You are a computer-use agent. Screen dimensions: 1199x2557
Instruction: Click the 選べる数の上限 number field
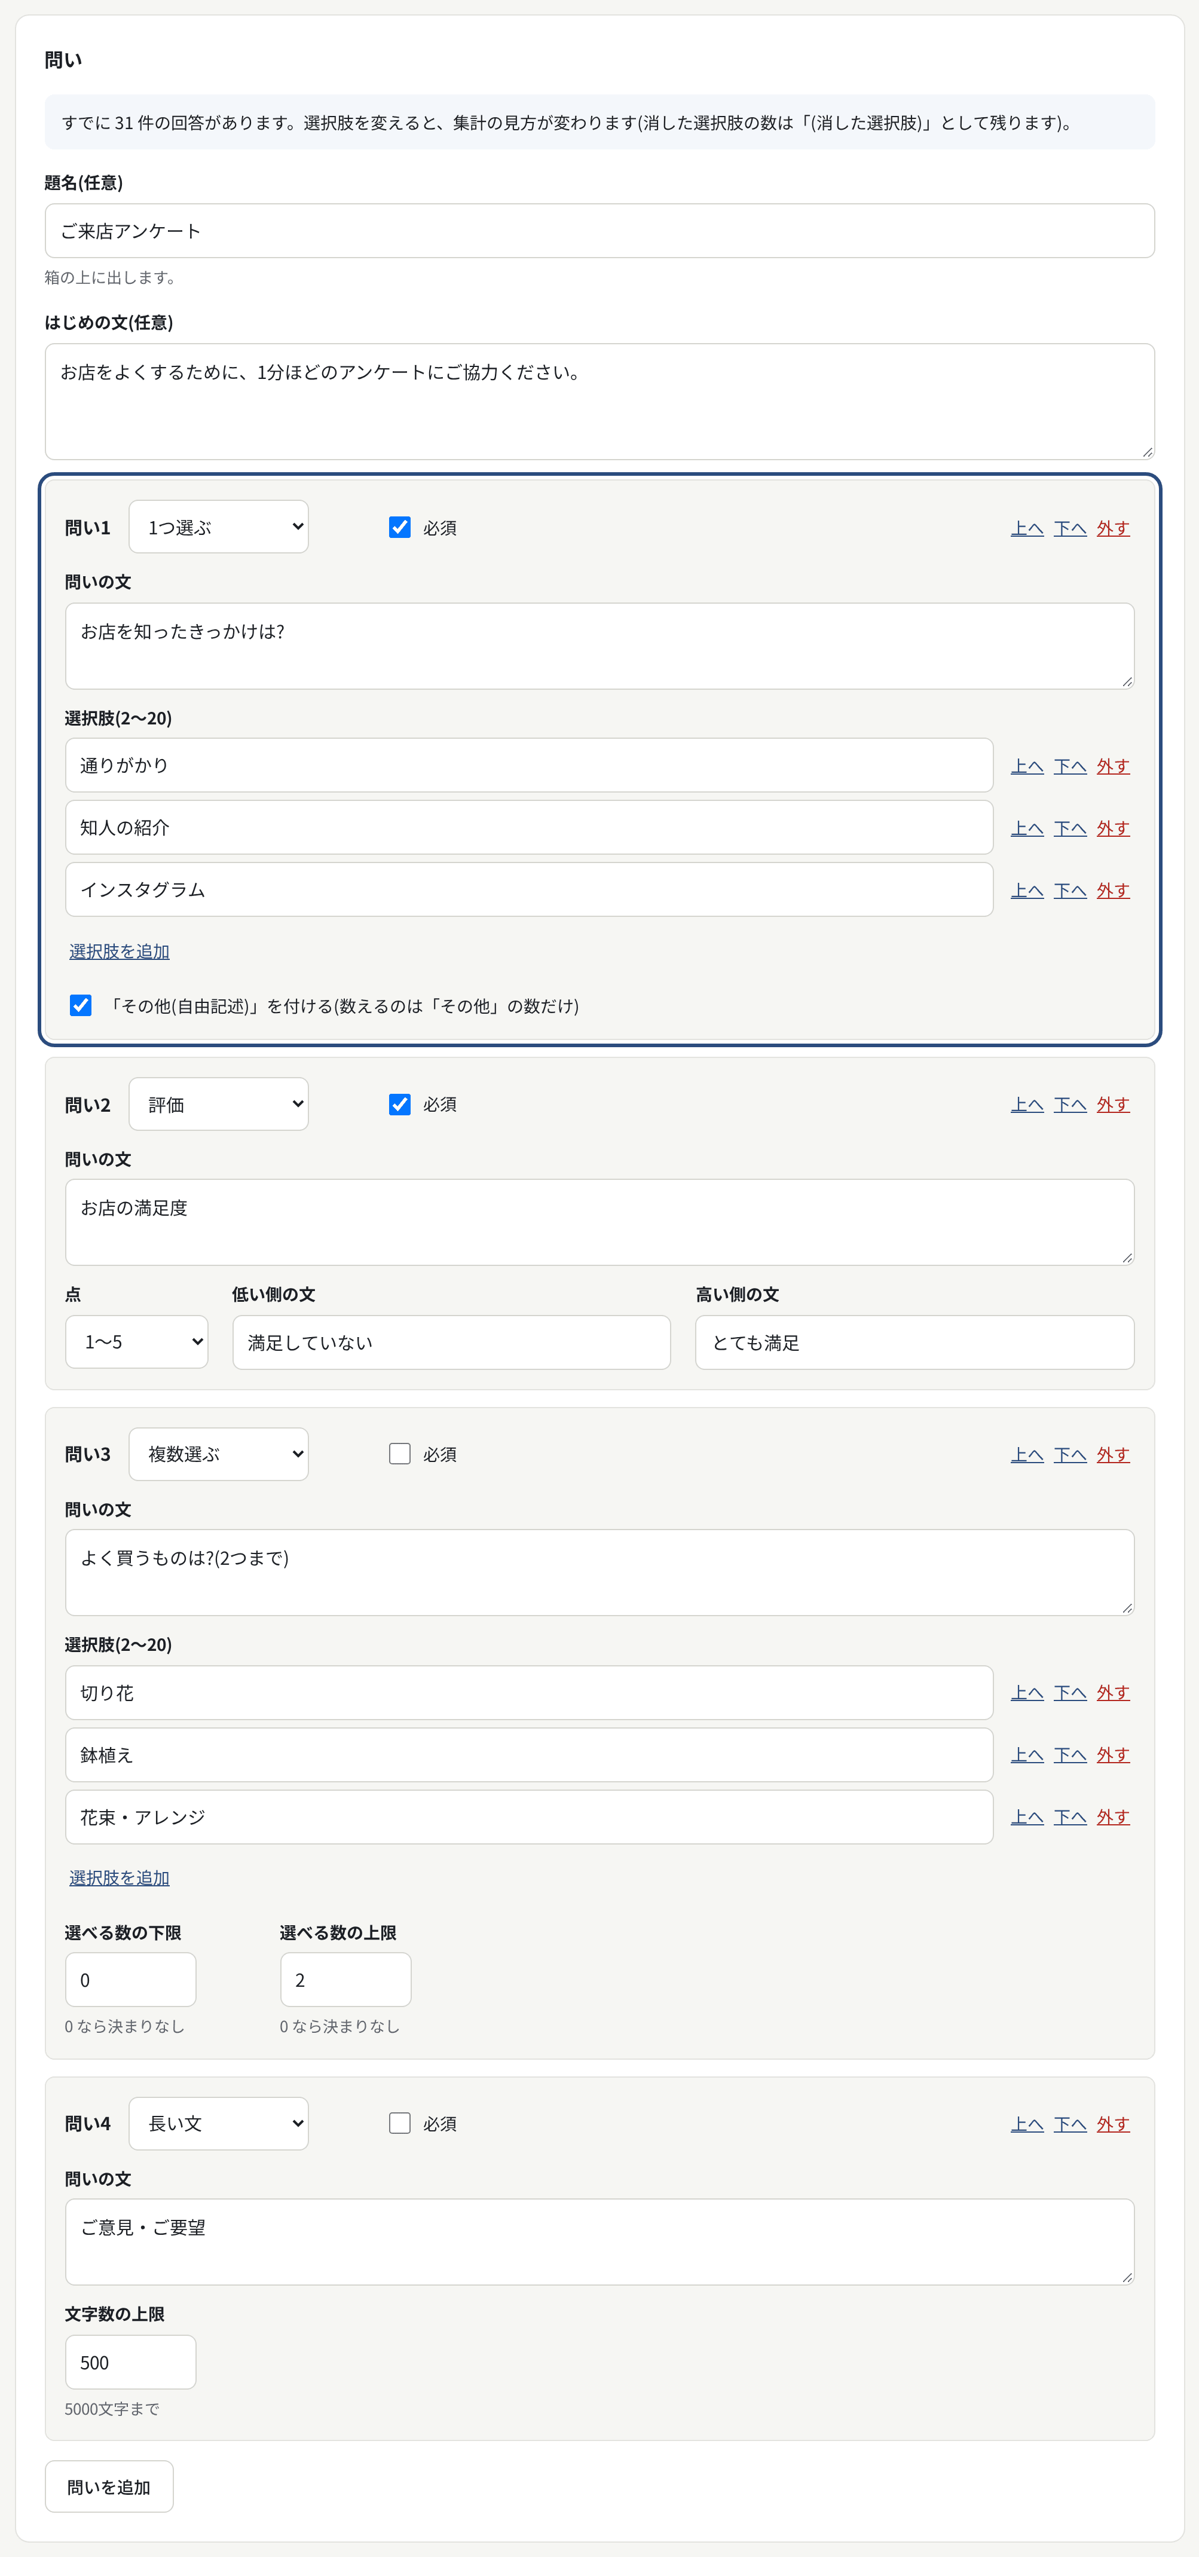(345, 1979)
